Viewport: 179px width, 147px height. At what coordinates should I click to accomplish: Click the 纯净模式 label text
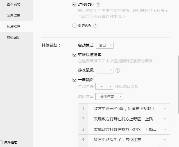[x=11, y=142]
